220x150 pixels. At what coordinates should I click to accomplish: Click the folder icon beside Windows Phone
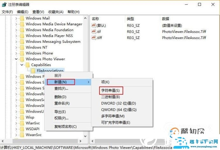point(22,53)
